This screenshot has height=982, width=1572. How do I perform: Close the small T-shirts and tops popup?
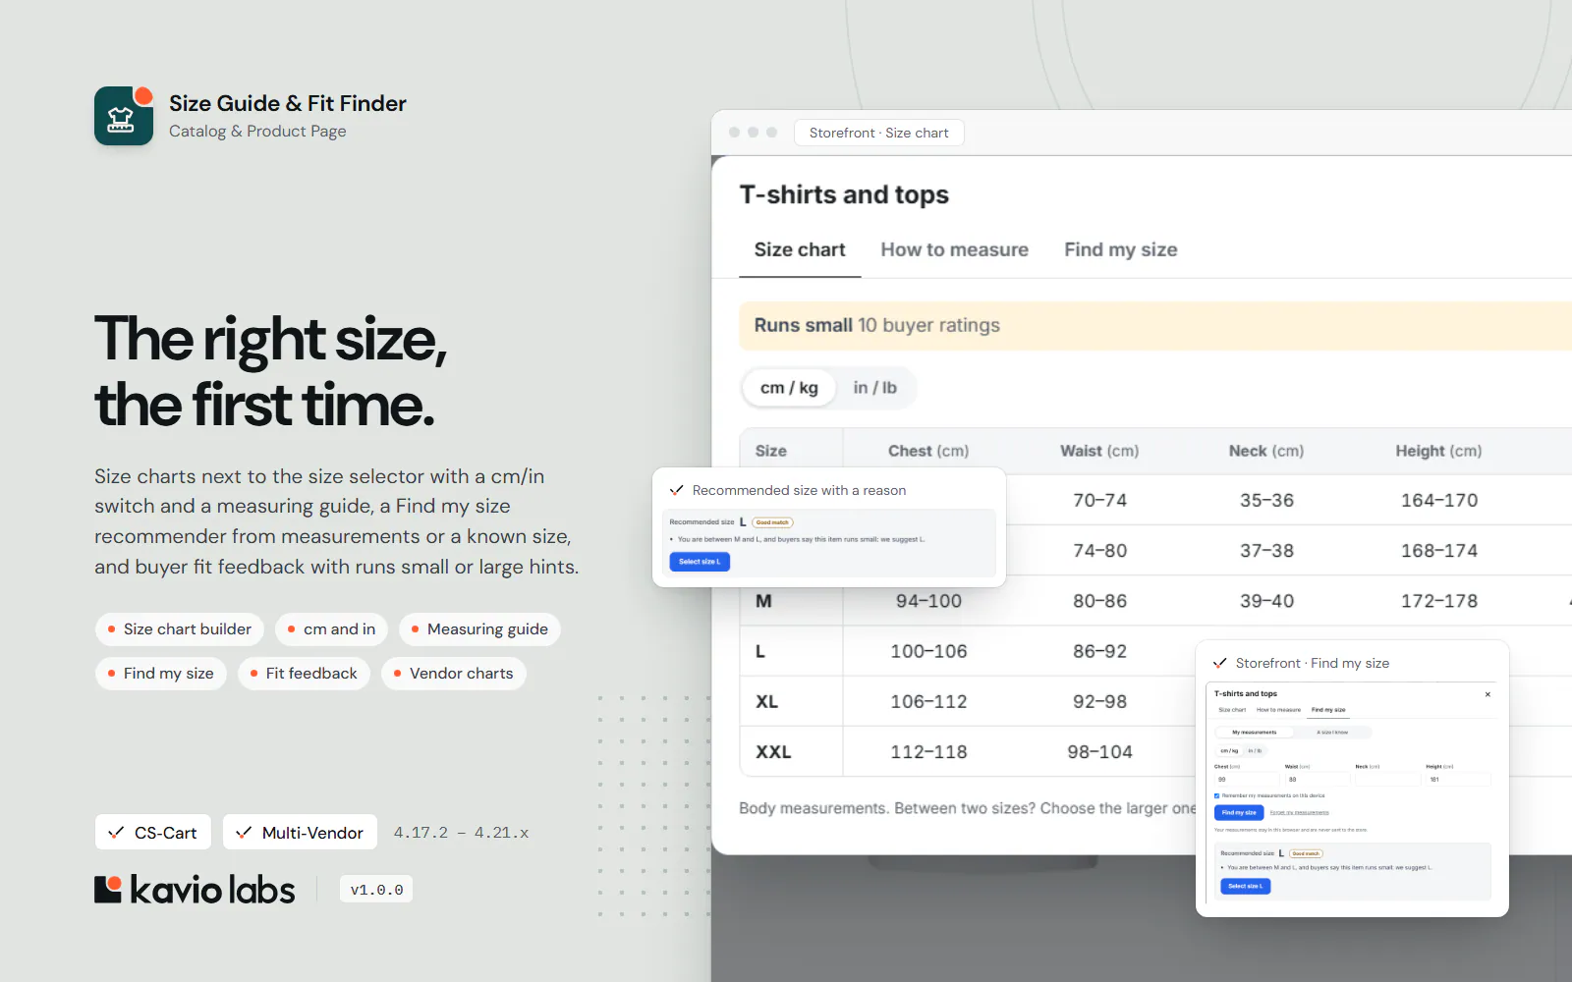click(1488, 694)
